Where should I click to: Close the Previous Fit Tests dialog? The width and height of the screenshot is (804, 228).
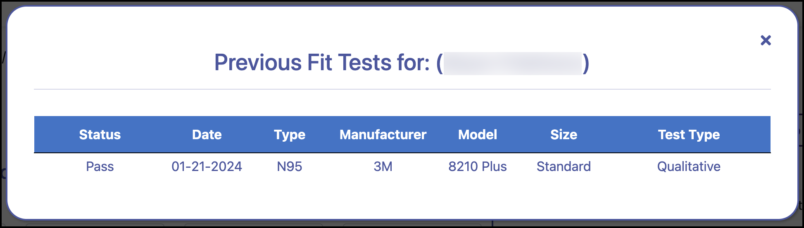pyautogui.click(x=766, y=40)
